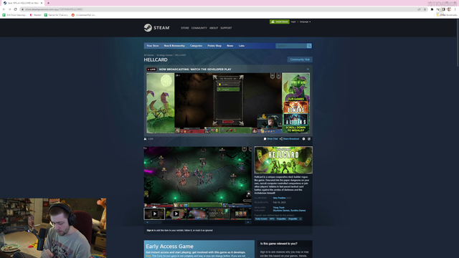Open the language dropdown
The height and width of the screenshot is (258, 459).
click(x=305, y=21)
